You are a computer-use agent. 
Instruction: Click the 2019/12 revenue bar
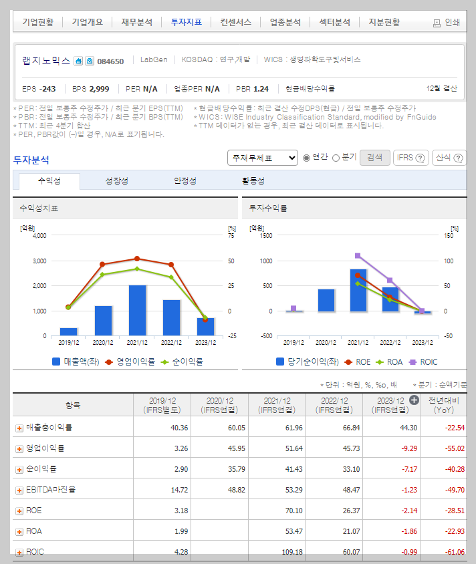click(x=68, y=331)
